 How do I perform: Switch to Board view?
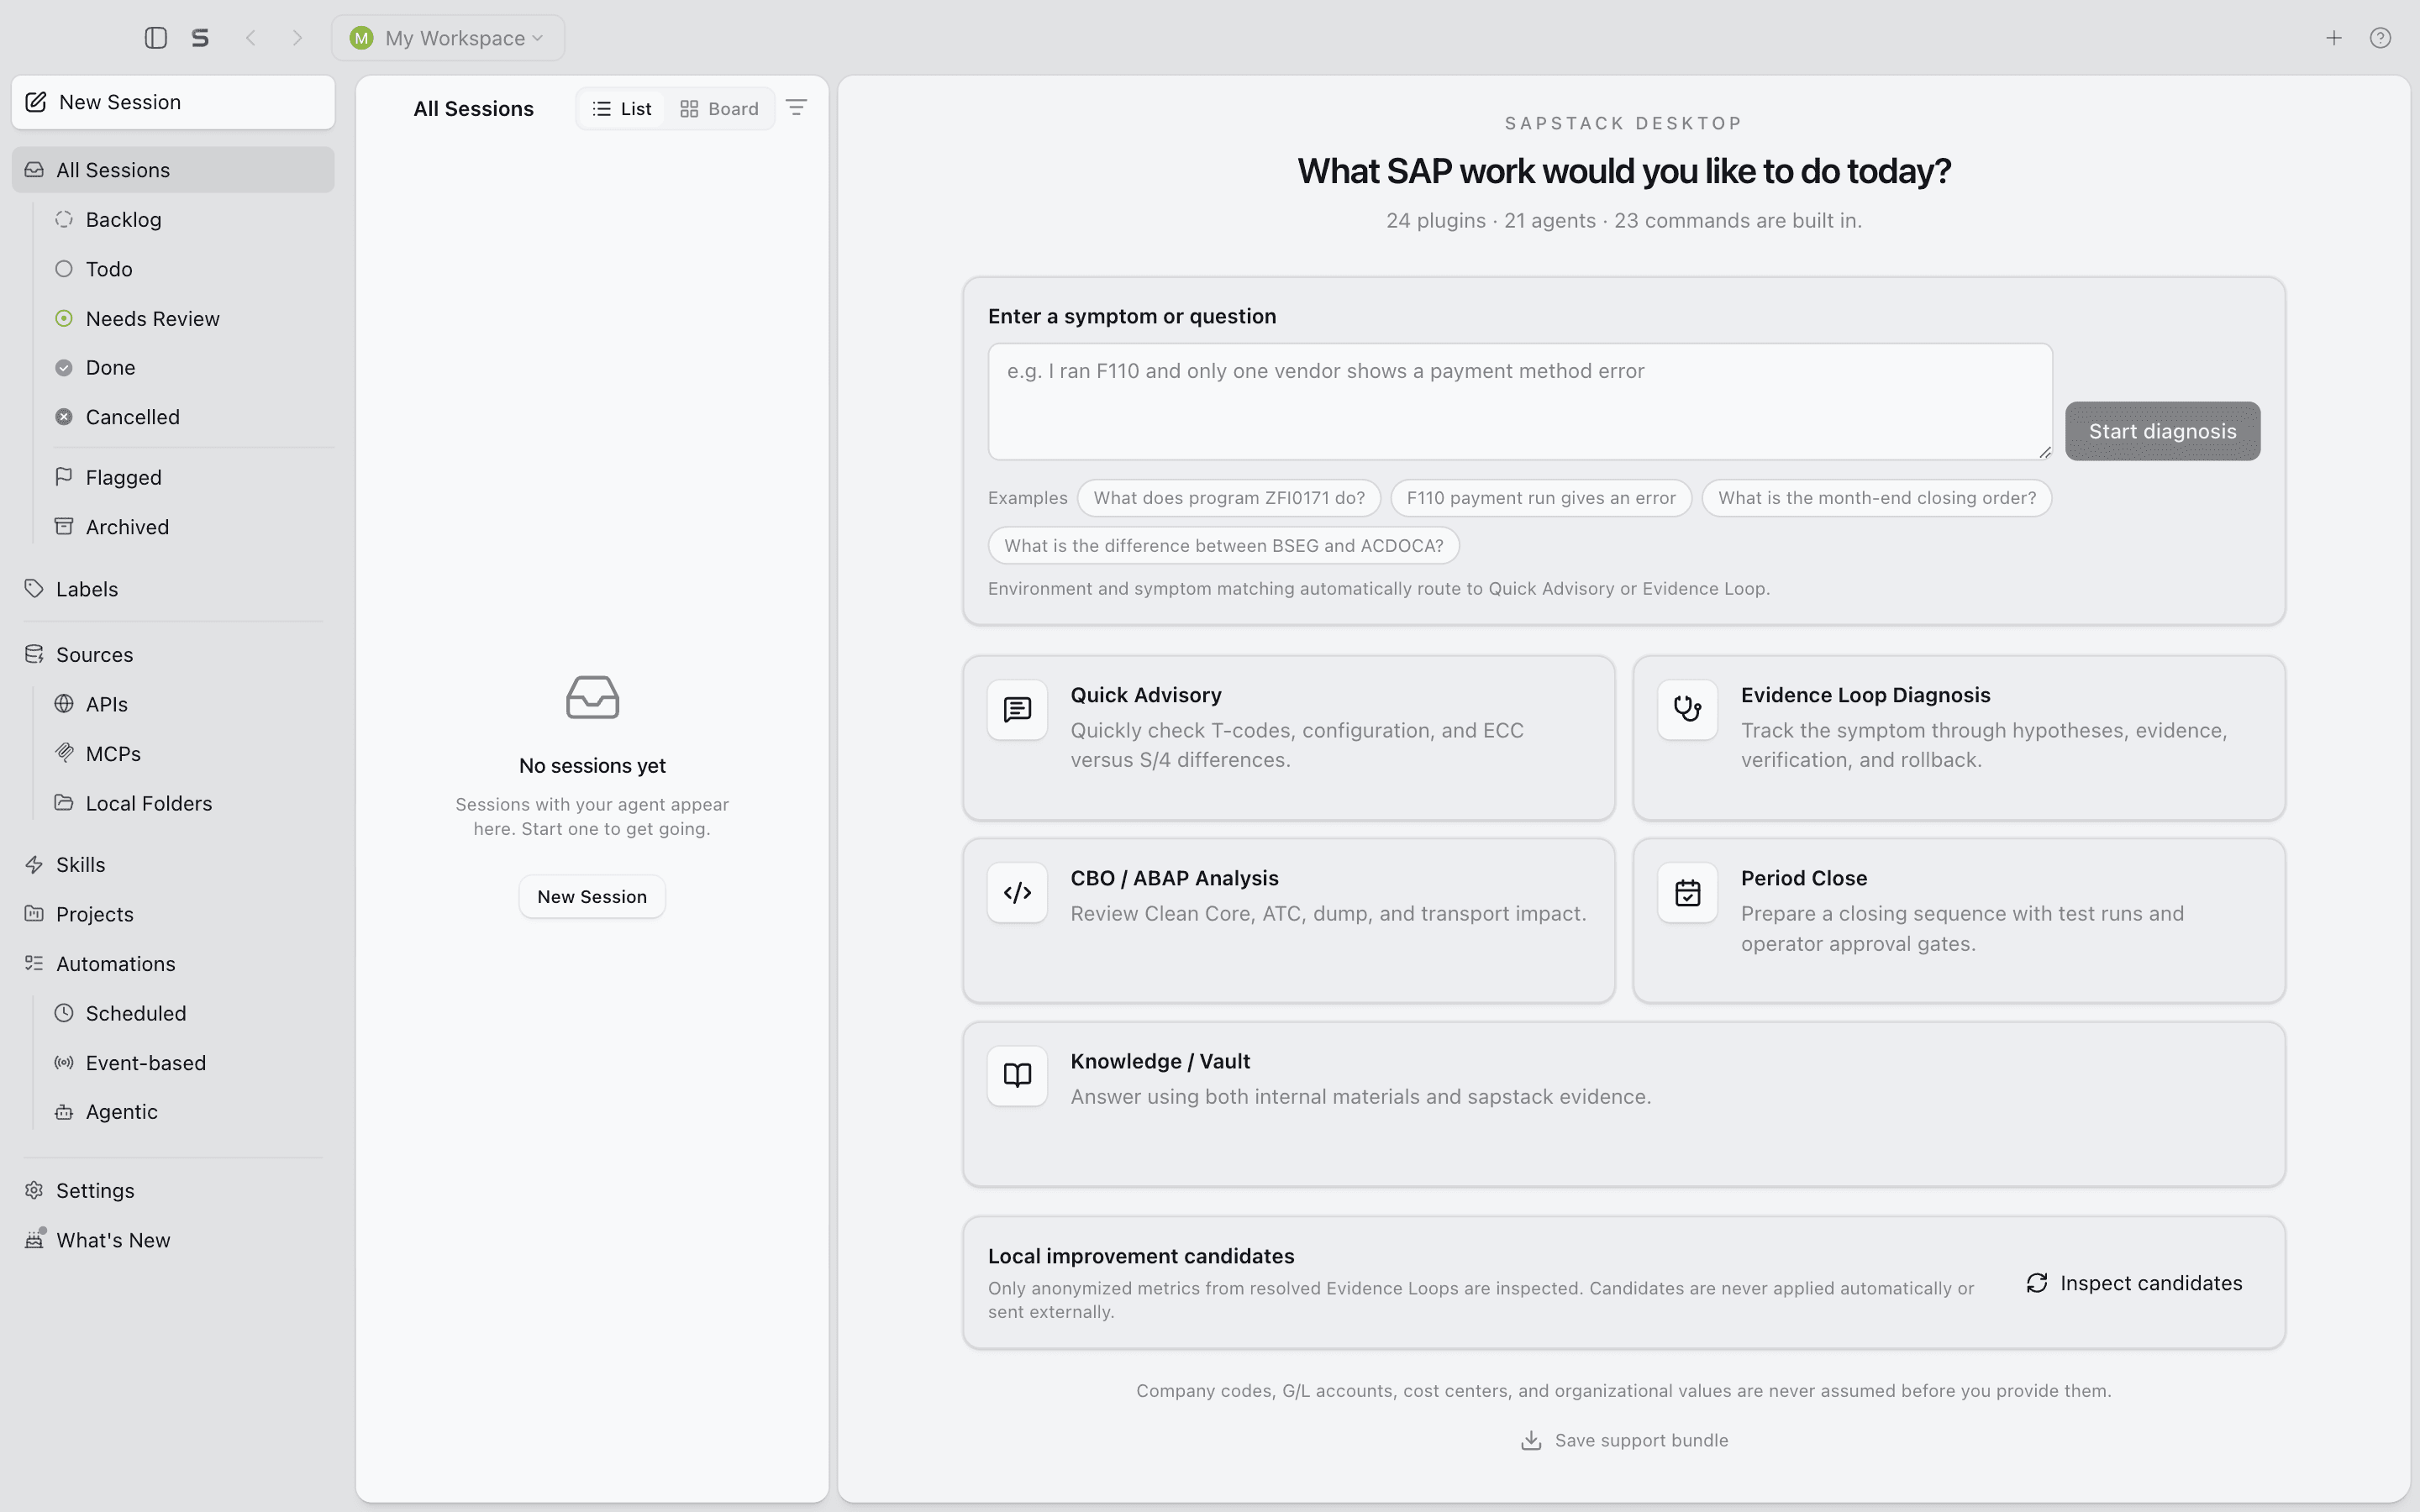click(x=719, y=109)
